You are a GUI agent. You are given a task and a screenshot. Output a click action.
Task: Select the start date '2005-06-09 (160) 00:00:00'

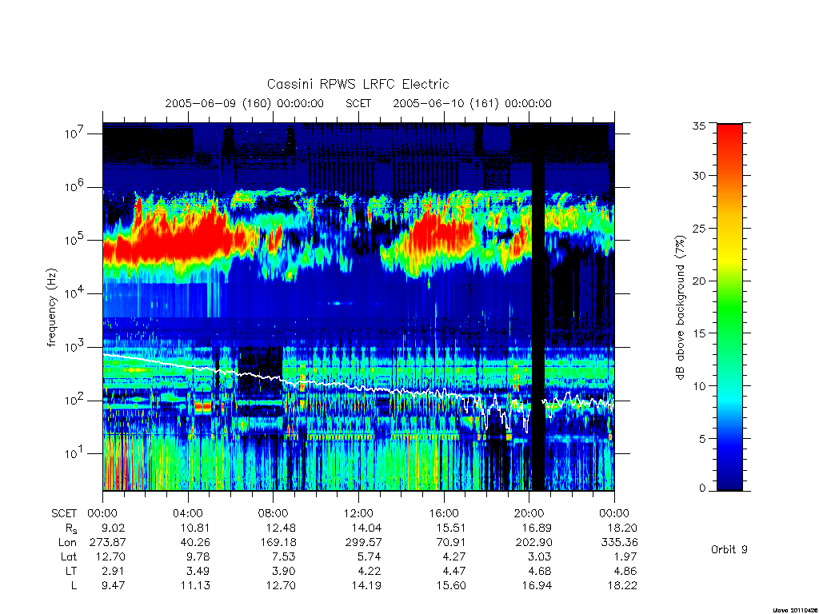[x=245, y=103]
